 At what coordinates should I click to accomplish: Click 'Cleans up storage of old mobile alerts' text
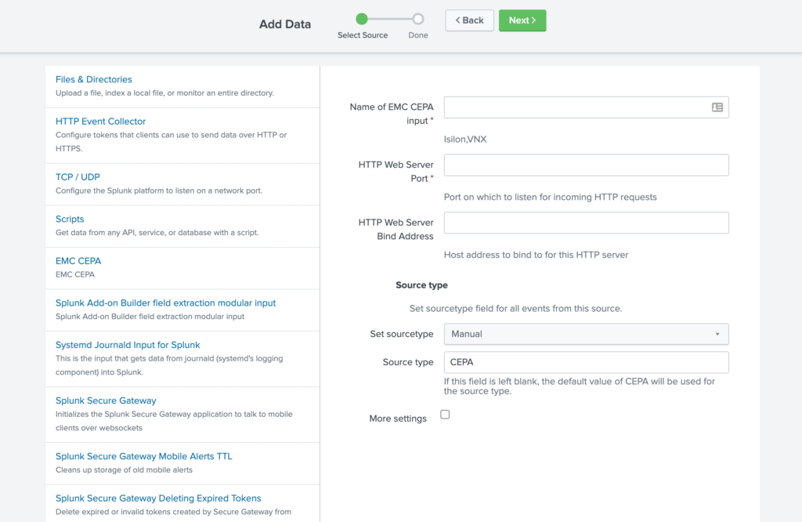[124, 470]
